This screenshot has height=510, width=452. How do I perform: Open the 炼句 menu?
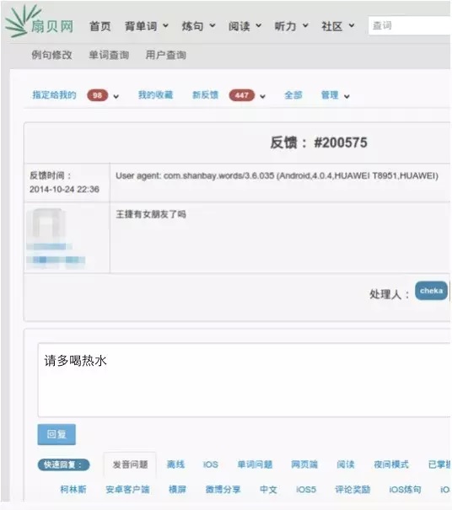tap(192, 26)
